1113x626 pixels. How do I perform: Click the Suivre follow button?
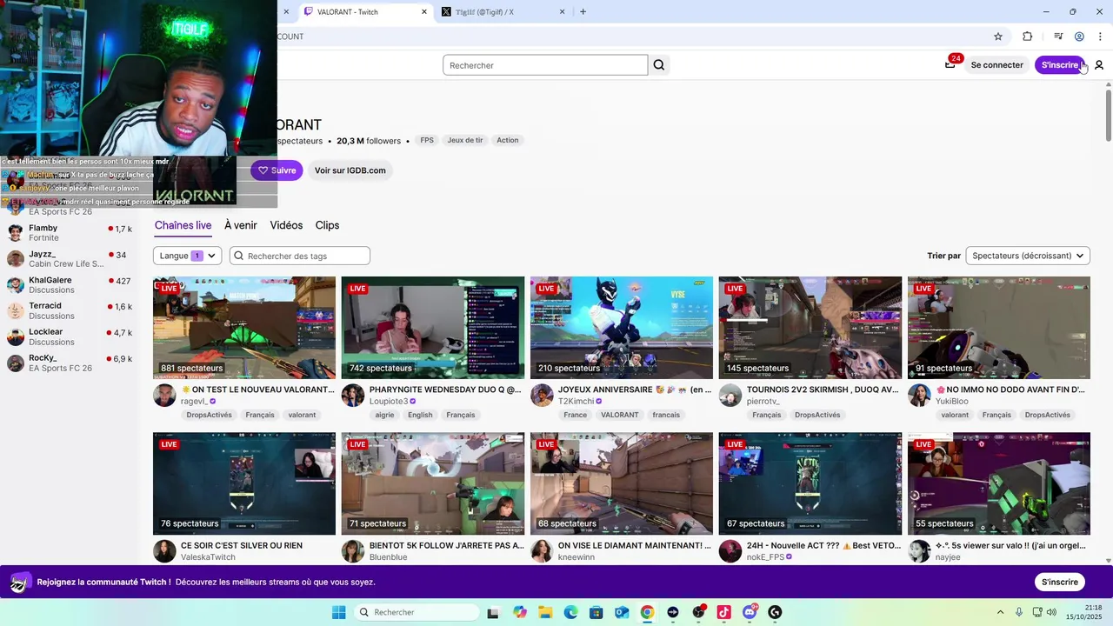(x=277, y=170)
